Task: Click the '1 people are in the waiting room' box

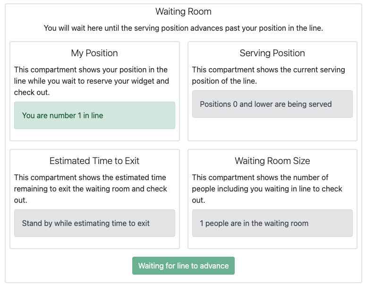Action: coord(272,223)
